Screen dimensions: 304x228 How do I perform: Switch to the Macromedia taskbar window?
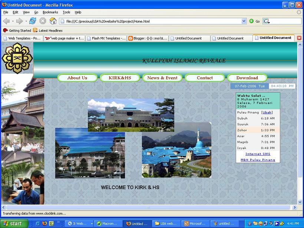[108, 224]
